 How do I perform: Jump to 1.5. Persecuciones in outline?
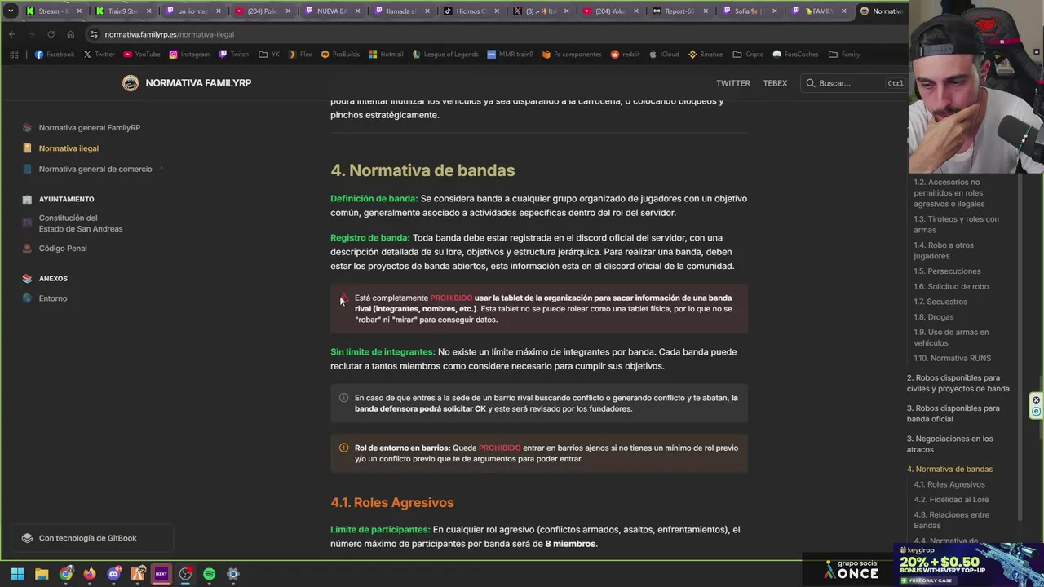[x=947, y=271]
